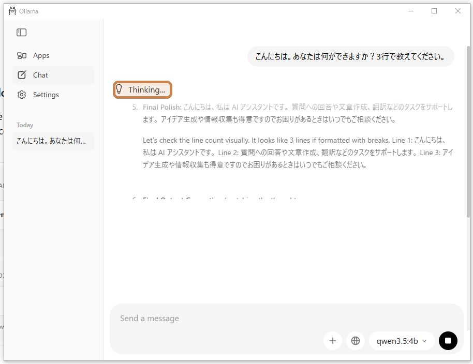Close the Ollama window

(457, 11)
